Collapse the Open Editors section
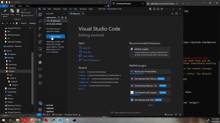This screenshot has height=123, width=220. (x=45, y=17)
